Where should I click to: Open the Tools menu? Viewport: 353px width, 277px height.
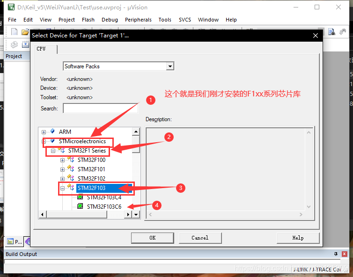[165, 20]
